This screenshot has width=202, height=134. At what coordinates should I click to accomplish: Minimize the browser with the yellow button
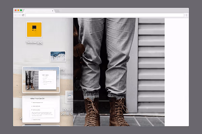19,10
